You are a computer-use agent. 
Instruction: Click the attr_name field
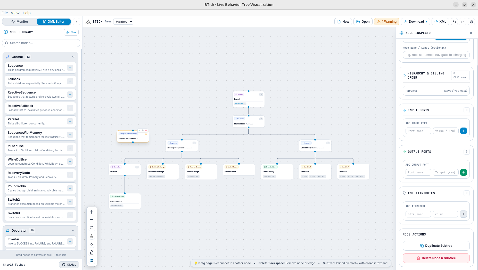pyautogui.click(x=418, y=214)
